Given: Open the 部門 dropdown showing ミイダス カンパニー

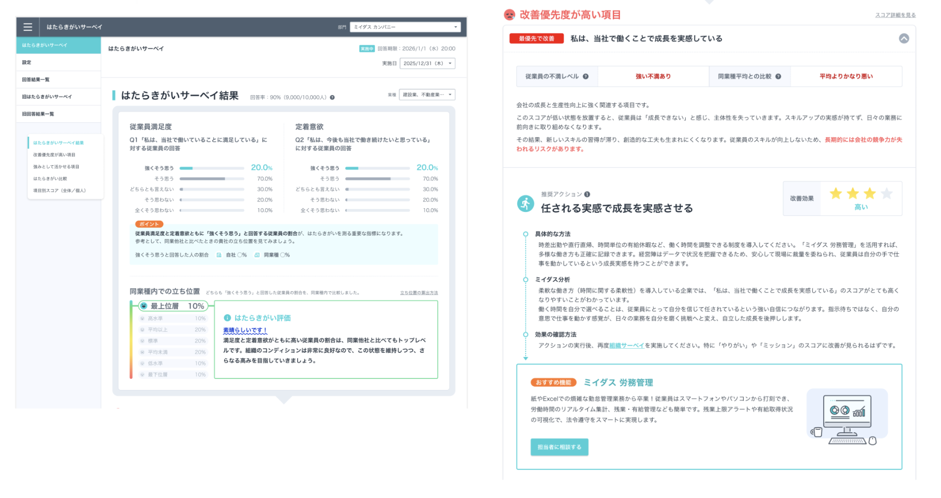Looking at the screenshot, I should point(405,27).
